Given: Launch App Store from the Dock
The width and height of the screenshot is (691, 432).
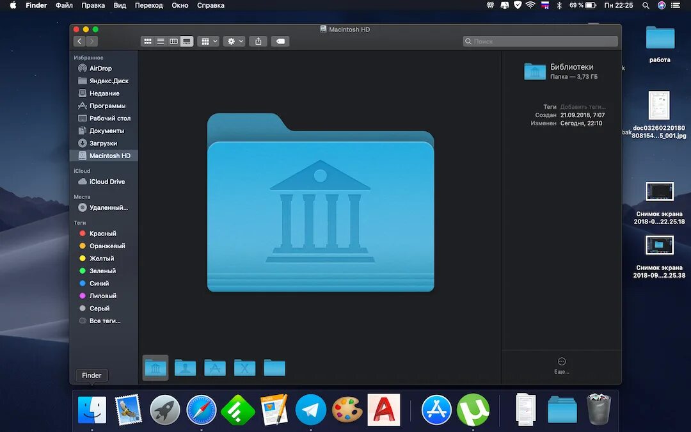Looking at the screenshot, I should tap(437, 410).
